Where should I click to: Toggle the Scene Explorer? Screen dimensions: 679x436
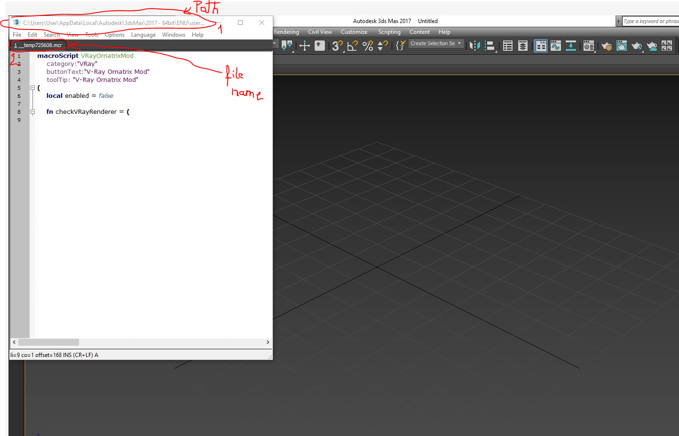coord(508,46)
